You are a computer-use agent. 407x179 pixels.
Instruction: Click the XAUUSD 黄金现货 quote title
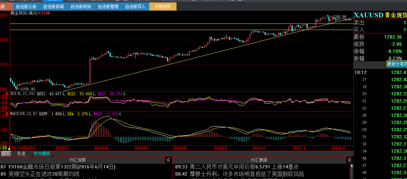(380, 15)
